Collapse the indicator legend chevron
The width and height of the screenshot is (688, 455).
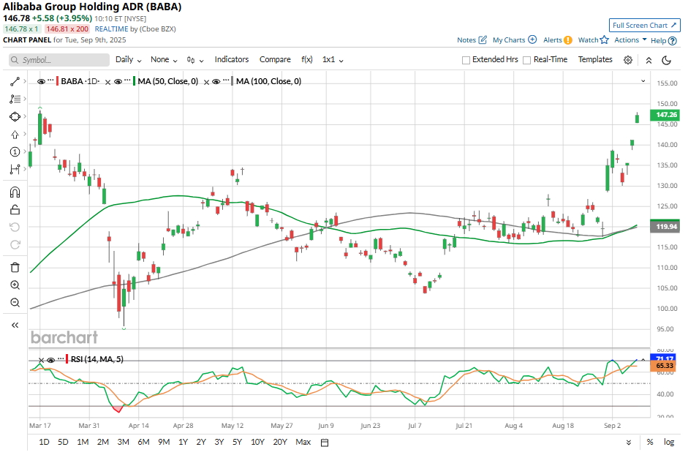pos(643,81)
